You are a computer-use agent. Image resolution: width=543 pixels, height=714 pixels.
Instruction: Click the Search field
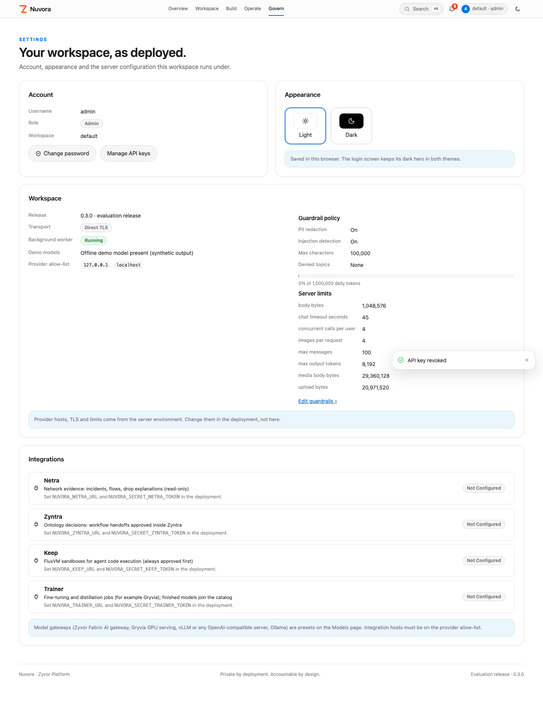421,9
